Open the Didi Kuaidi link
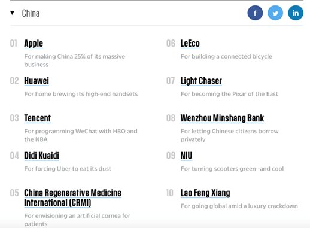The image size is (310, 228). point(41,156)
